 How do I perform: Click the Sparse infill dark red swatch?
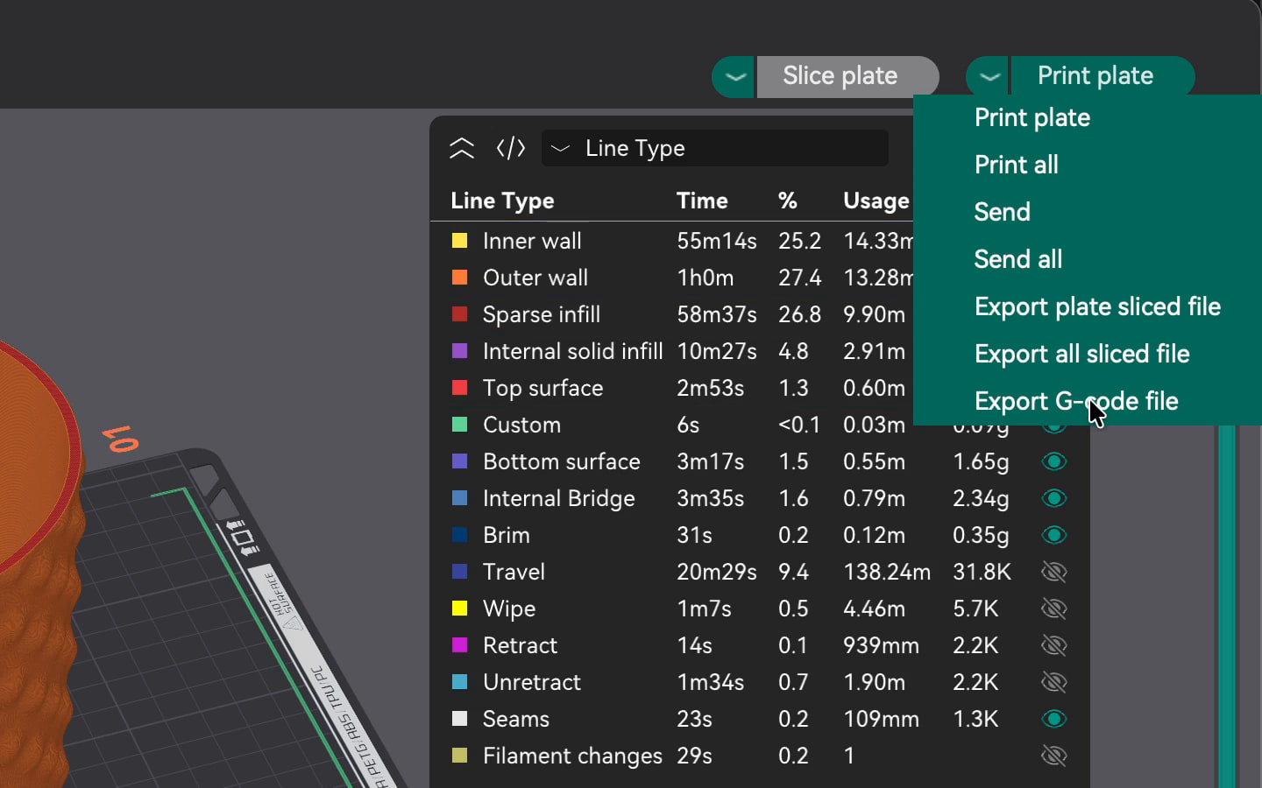coord(459,313)
